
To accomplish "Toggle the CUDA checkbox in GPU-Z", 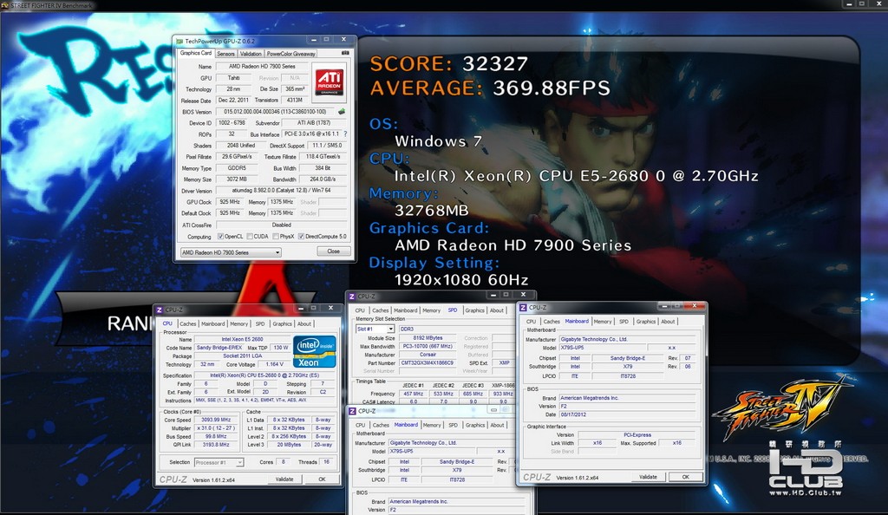I will tap(250, 236).
